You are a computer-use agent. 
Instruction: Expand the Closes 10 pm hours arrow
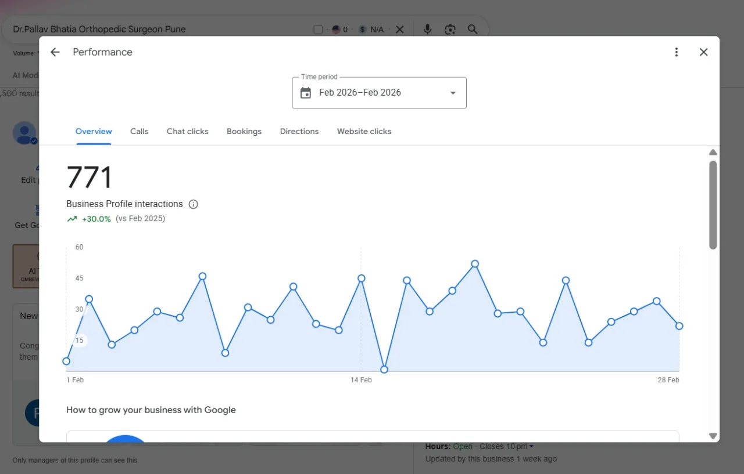[x=531, y=447]
